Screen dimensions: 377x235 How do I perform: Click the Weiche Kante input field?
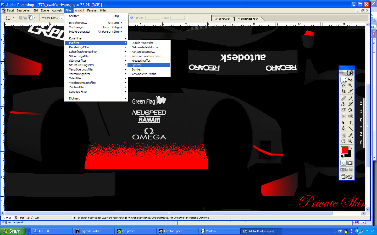click(x=62, y=18)
